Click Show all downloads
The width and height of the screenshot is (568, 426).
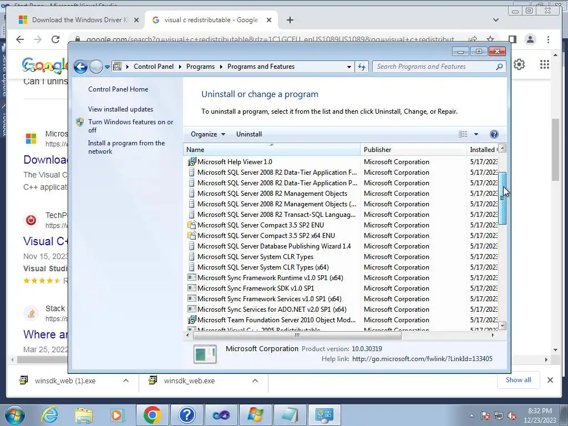[x=519, y=380]
